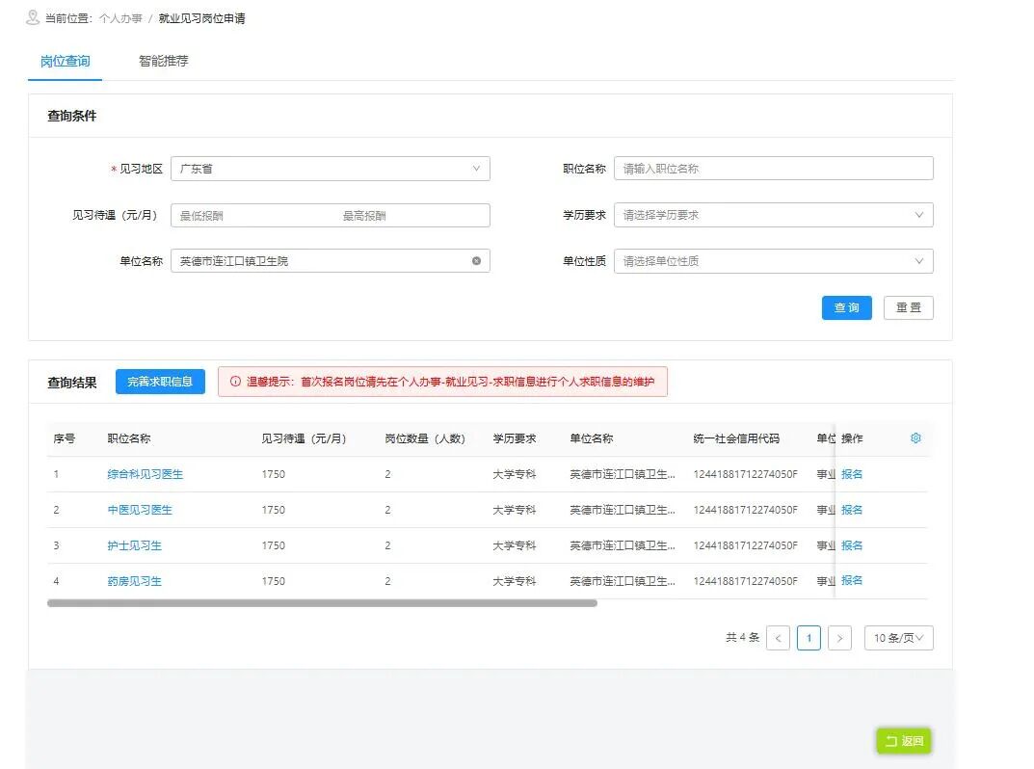Click the return arrow icon on 返回 button
1034x769 pixels.
[x=888, y=741]
